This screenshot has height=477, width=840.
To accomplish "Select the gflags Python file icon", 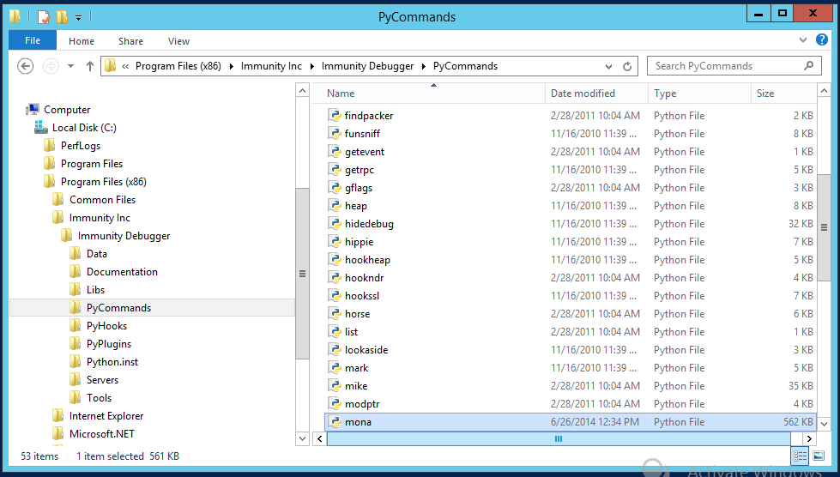I will [335, 188].
